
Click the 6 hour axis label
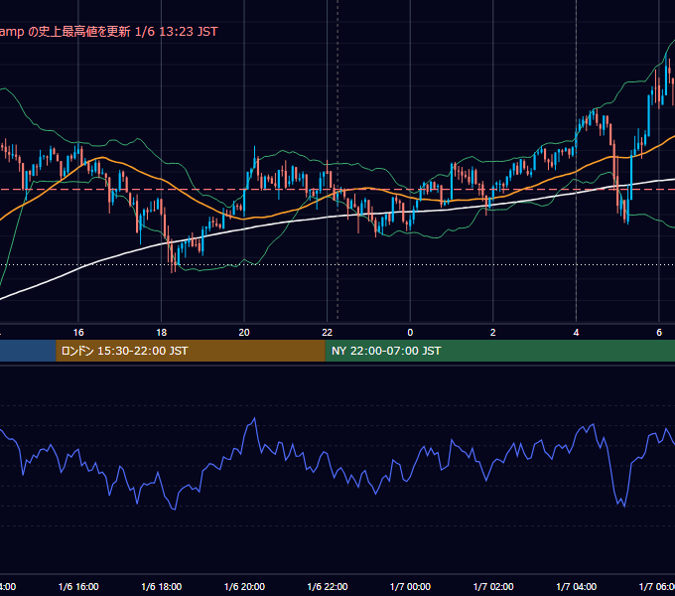point(659,333)
